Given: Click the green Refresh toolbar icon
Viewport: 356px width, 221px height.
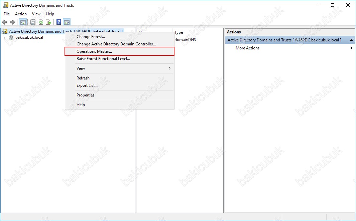Looking at the screenshot, I should pos(41,22).
